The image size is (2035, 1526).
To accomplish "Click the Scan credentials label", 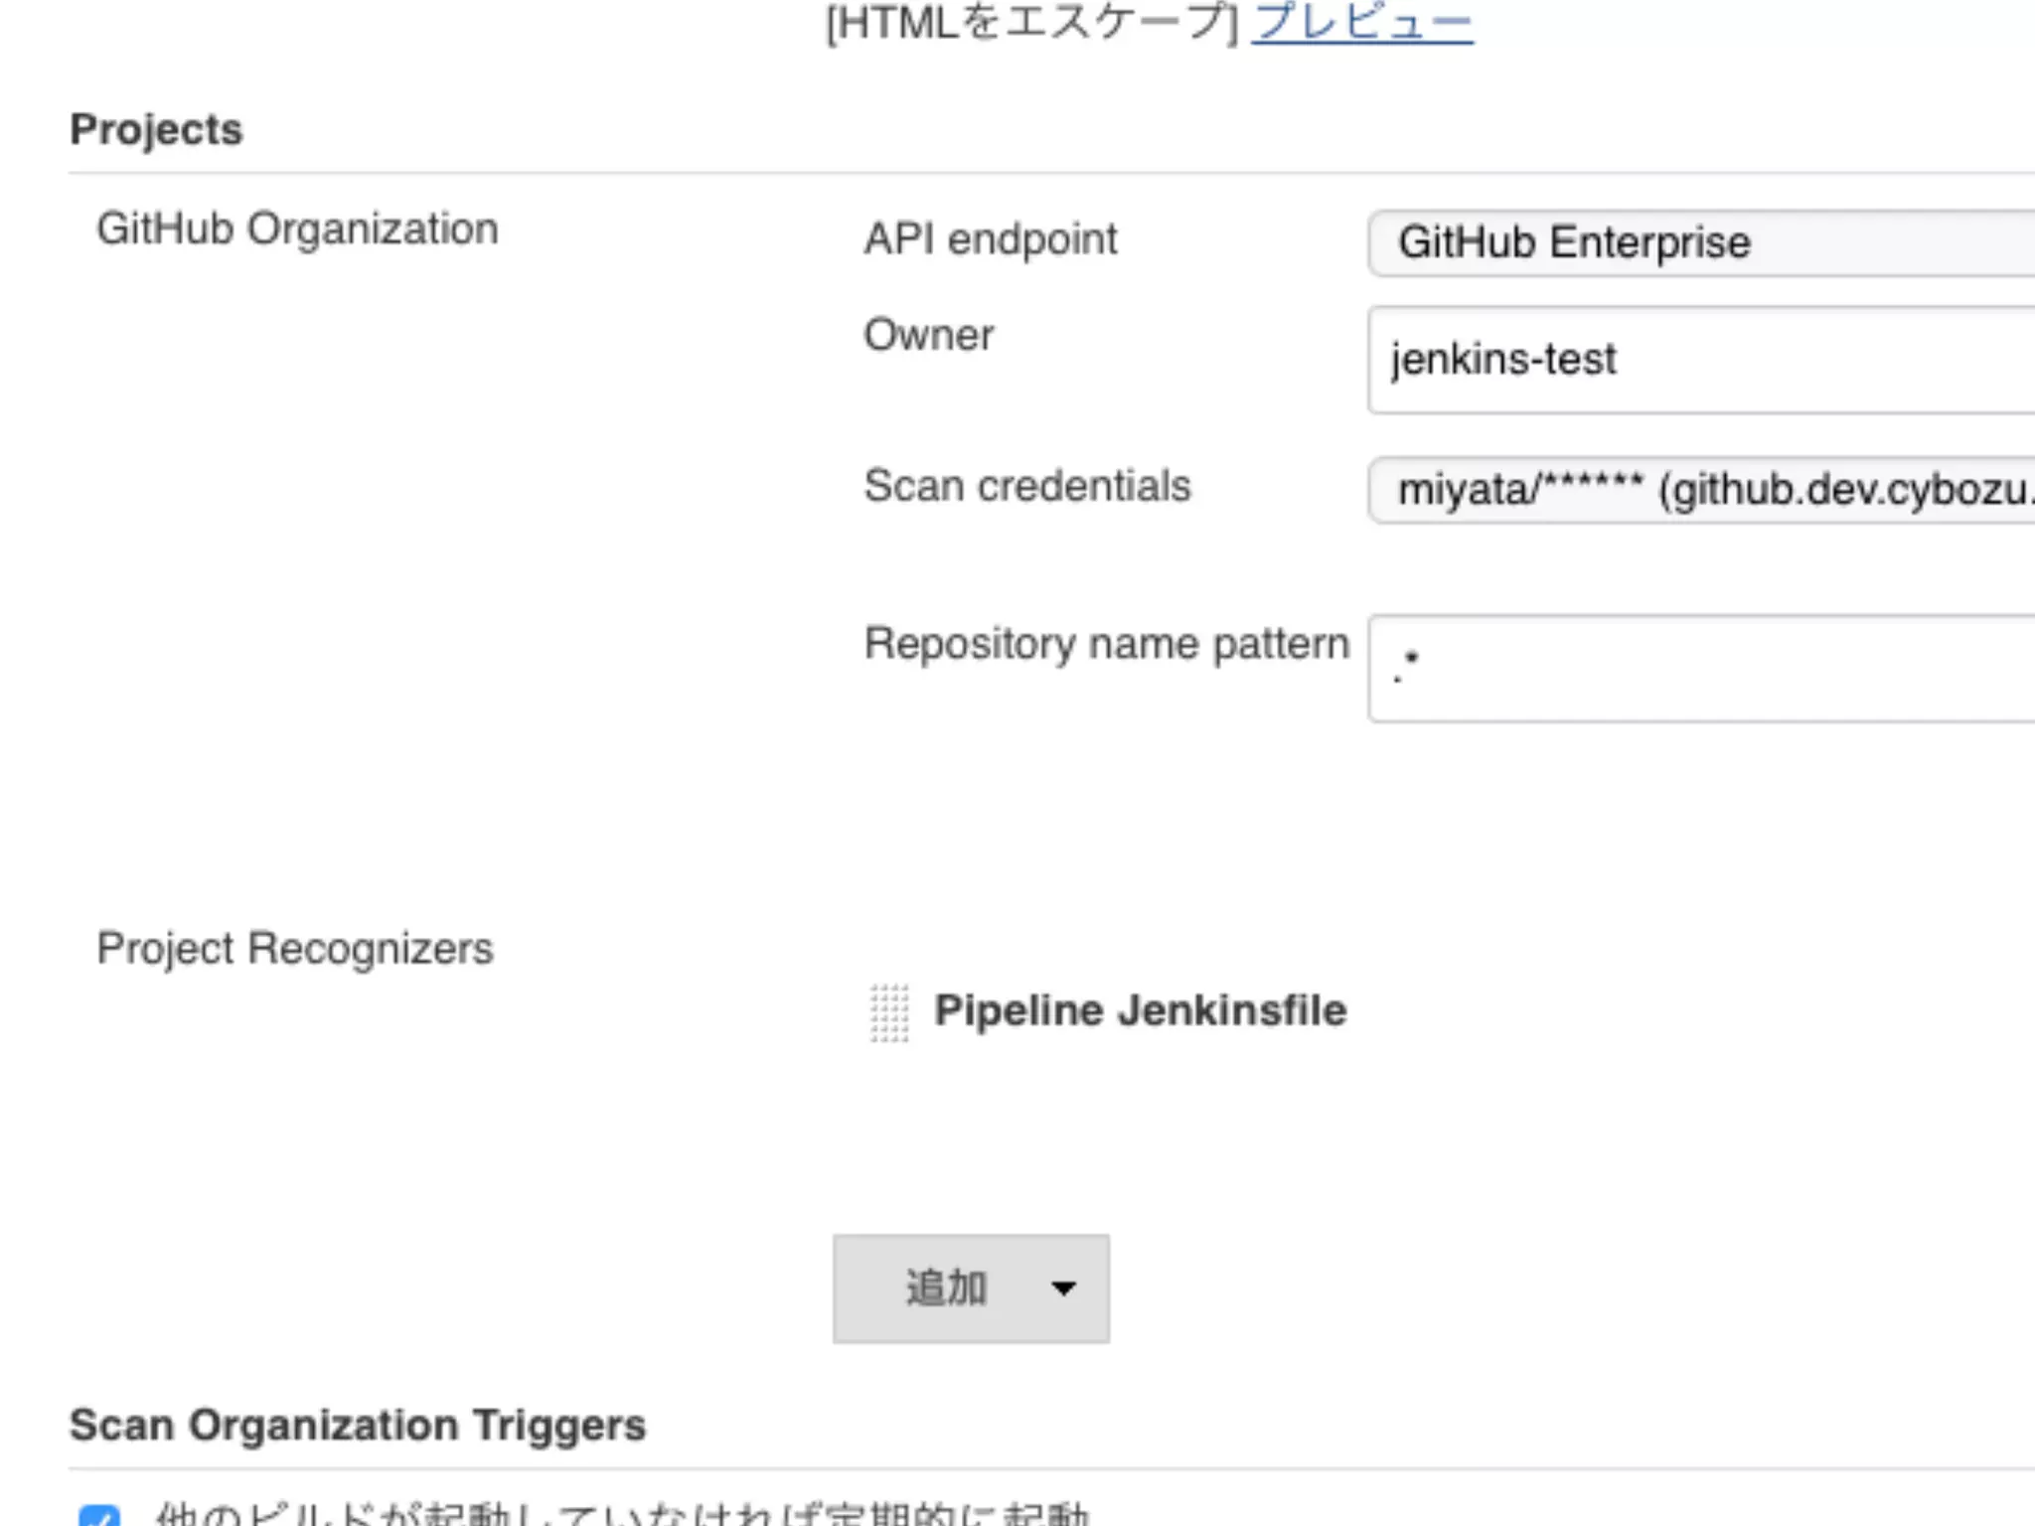I will pyautogui.click(x=1027, y=486).
